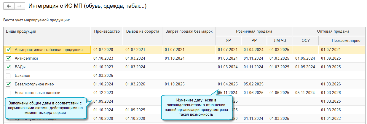Viewport: 367px width, 124px height.
Task: Click Безалкогольные напитки ЛМ ЧЗ date 01.06.2025
Action: (279, 93)
